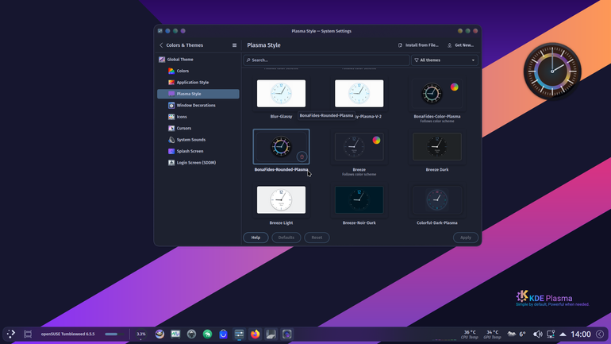Click the Search themes field
This screenshot has width=611, height=344.
(327, 60)
